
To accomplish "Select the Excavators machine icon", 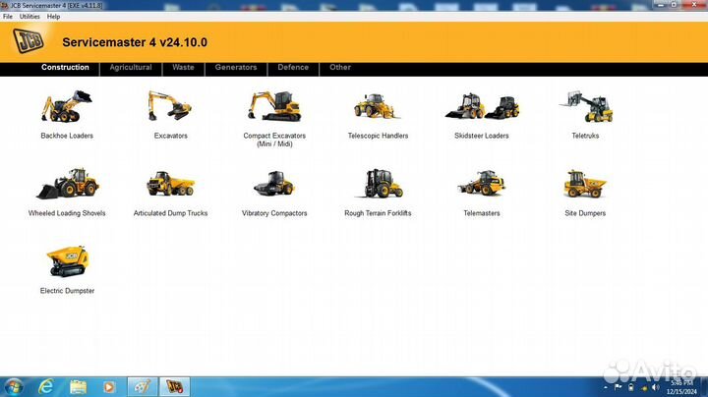I will [x=170, y=106].
